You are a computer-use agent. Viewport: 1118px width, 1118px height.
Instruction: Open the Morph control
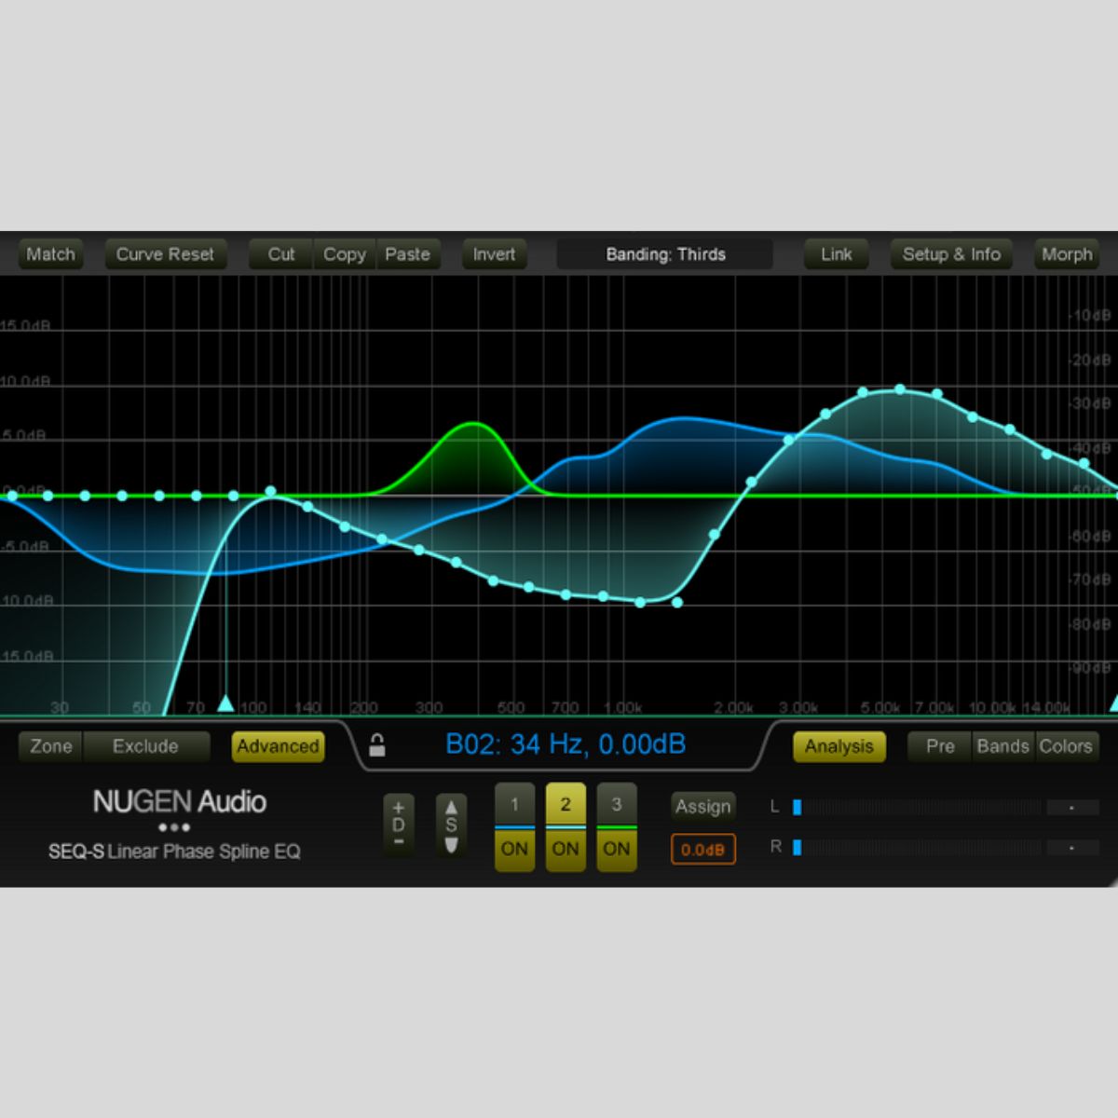tap(1066, 253)
